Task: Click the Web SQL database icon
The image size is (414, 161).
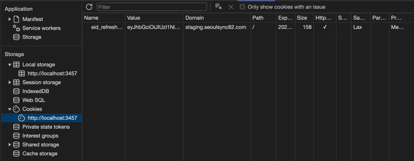Action: click(x=17, y=100)
